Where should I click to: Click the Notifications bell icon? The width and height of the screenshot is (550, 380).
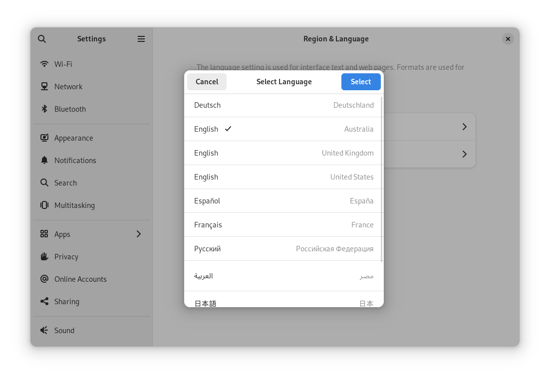tap(44, 160)
